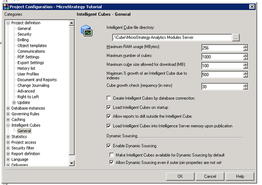This screenshot has width=262, height=185.
Task: Uncheck Load Intelligent Cubes on startup
Action: coord(109,108)
